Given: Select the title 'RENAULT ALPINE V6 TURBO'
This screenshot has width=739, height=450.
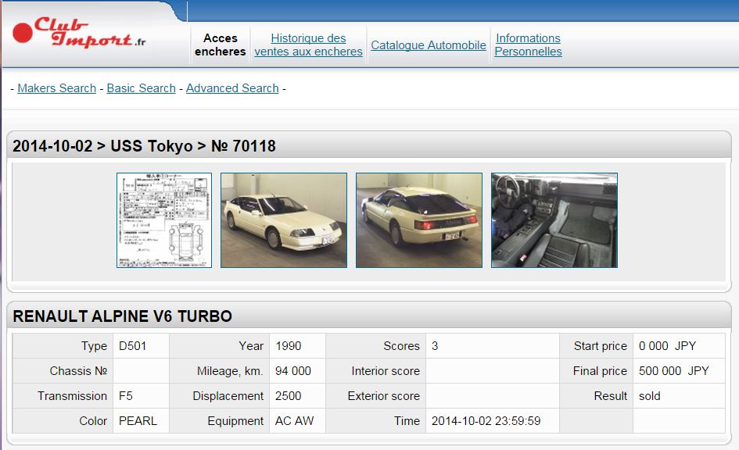Looking at the screenshot, I should 123,316.
